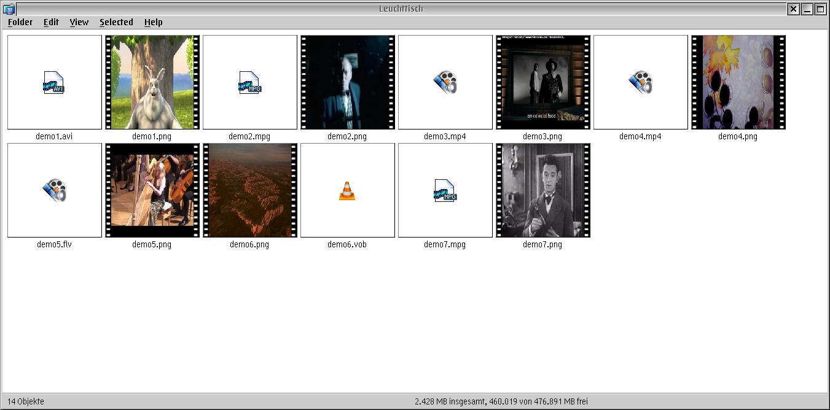Click the '14 Objekte' status bar text

point(26,401)
